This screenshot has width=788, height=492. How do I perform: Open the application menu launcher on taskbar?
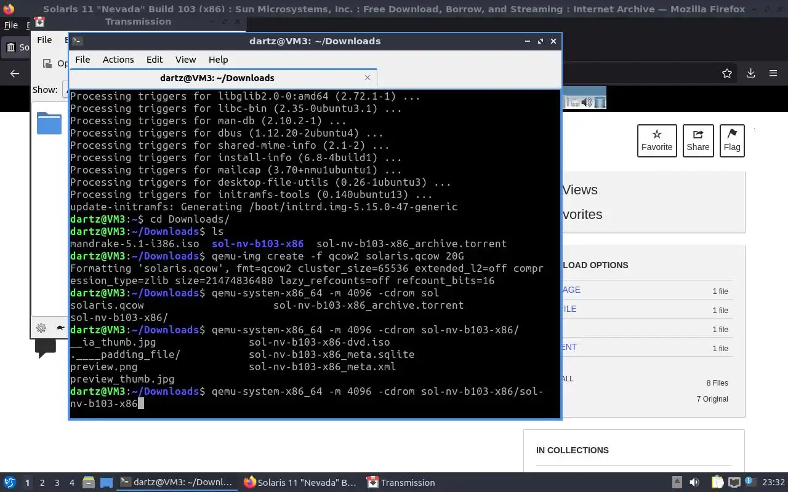pyautogui.click(x=10, y=483)
